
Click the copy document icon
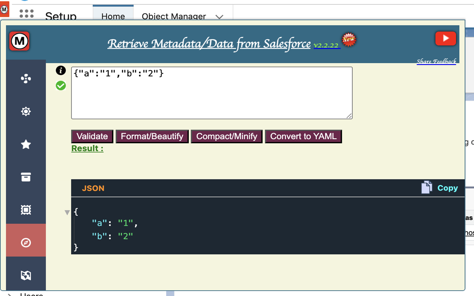tap(427, 187)
